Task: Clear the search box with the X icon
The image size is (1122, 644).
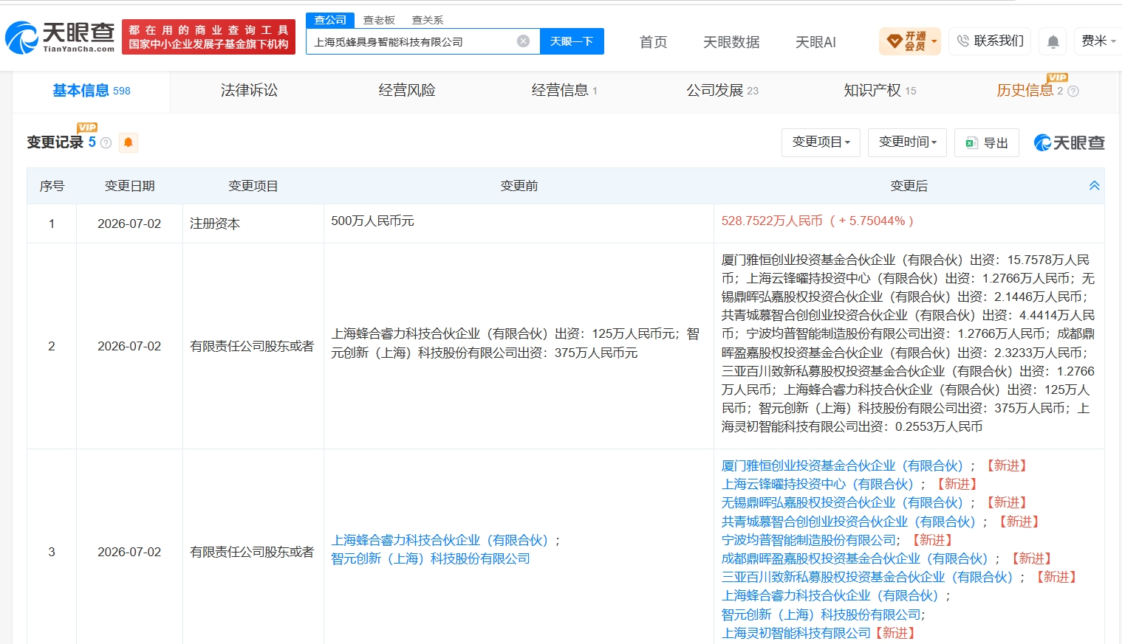Action: coord(523,41)
